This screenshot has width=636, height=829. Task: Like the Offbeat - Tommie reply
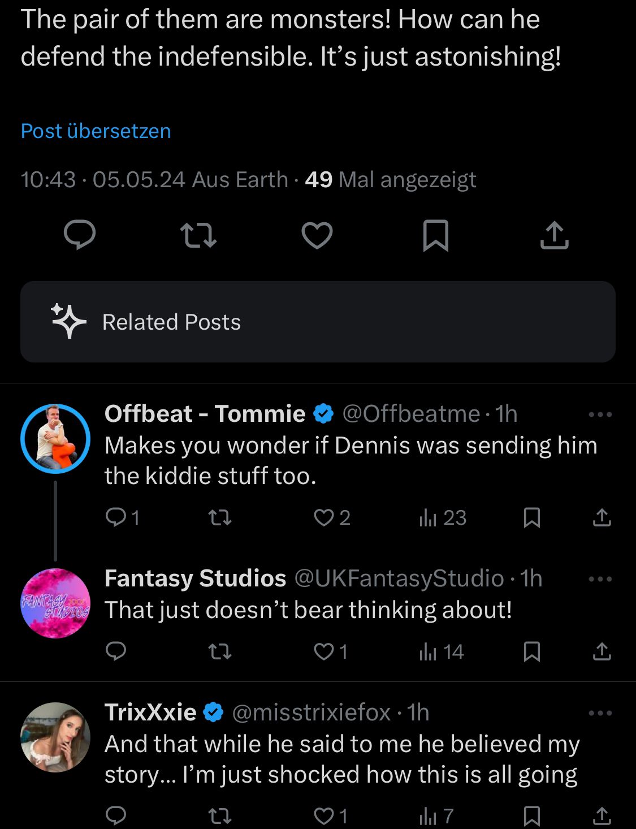325,517
